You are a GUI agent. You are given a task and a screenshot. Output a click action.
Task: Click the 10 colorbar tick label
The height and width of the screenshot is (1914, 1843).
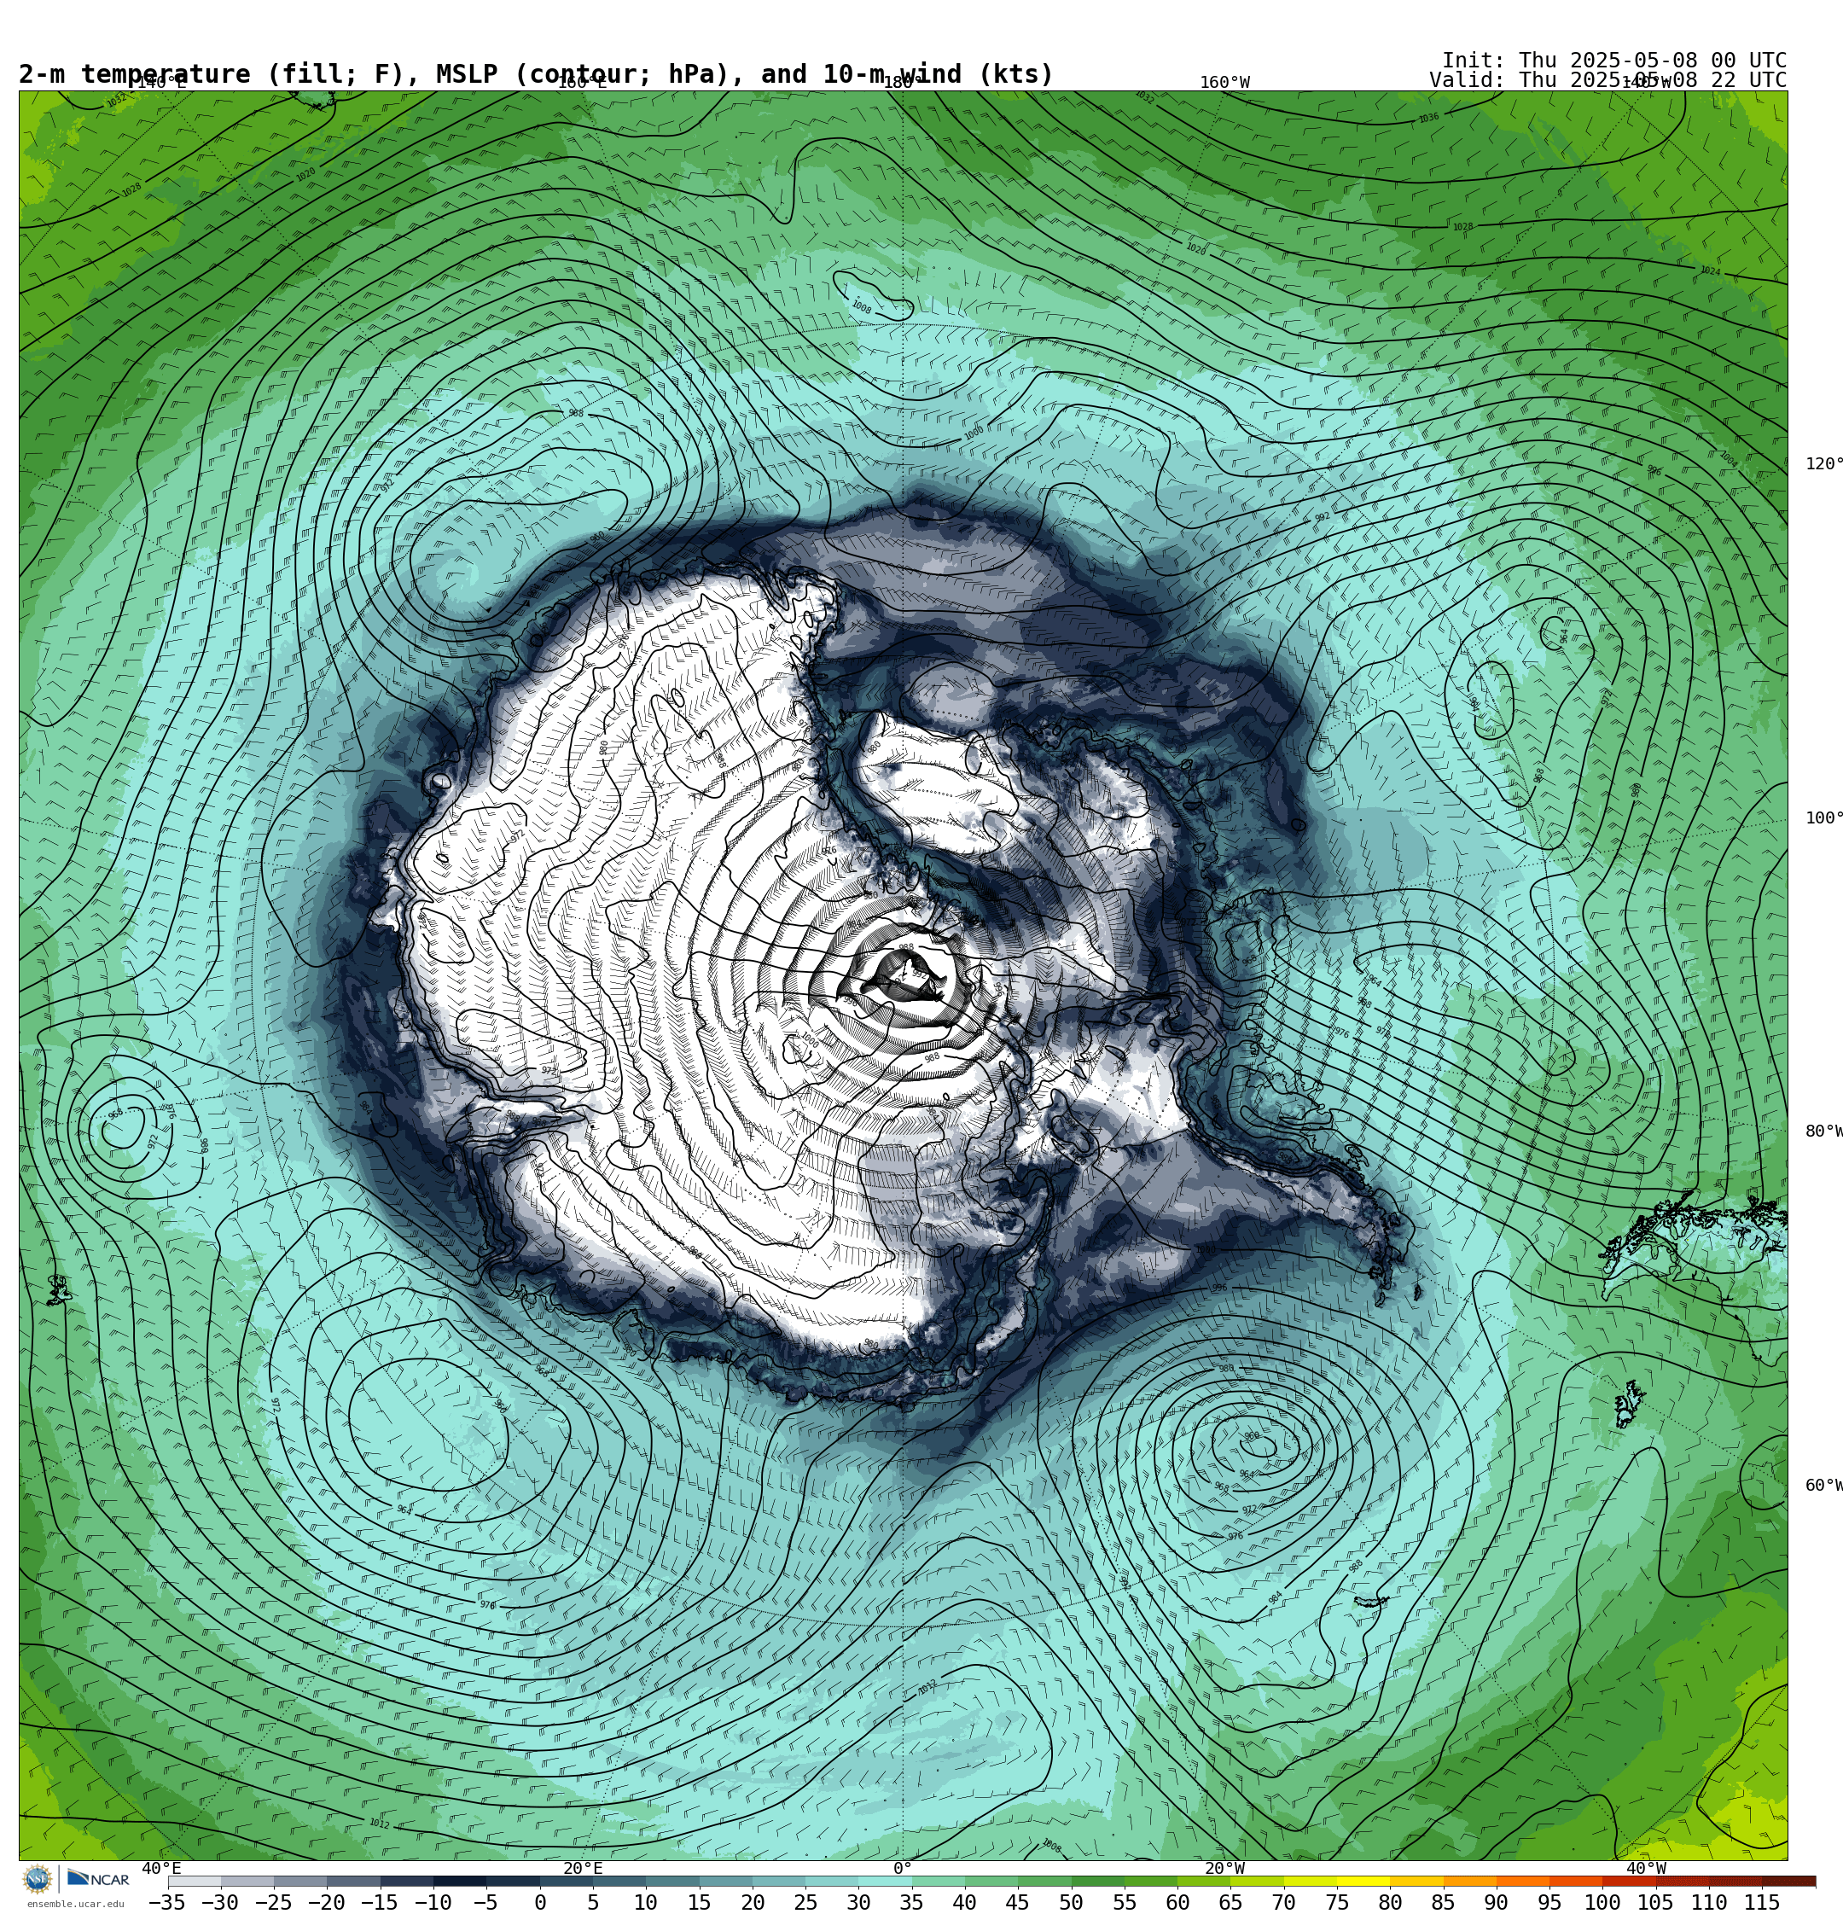[646, 1902]
